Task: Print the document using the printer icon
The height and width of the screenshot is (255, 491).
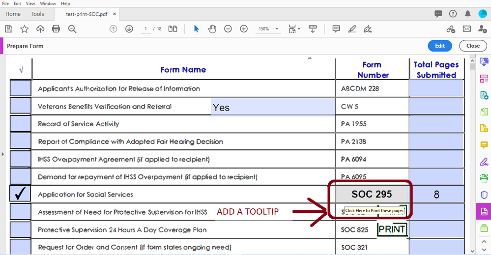Action: point(56,29)
